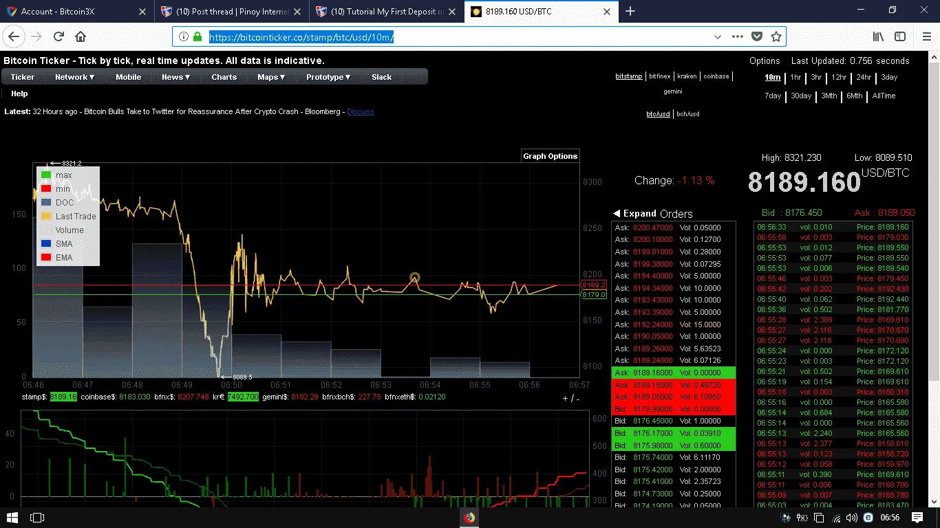
Task: Toggle Last Trade series in legend
Action: (x=68, y=216)
